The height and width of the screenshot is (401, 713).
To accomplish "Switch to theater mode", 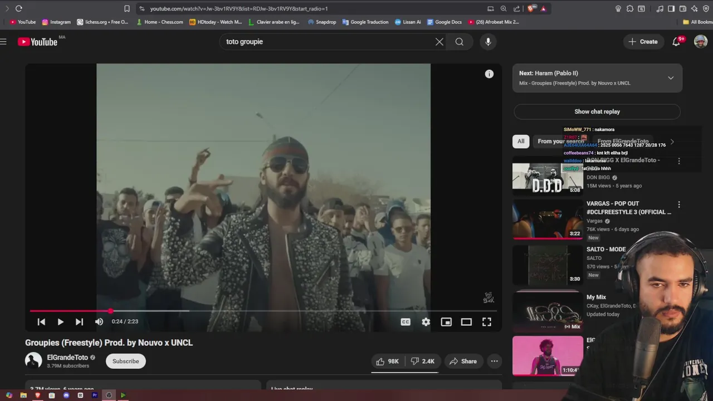I will [x=466, y=322].
